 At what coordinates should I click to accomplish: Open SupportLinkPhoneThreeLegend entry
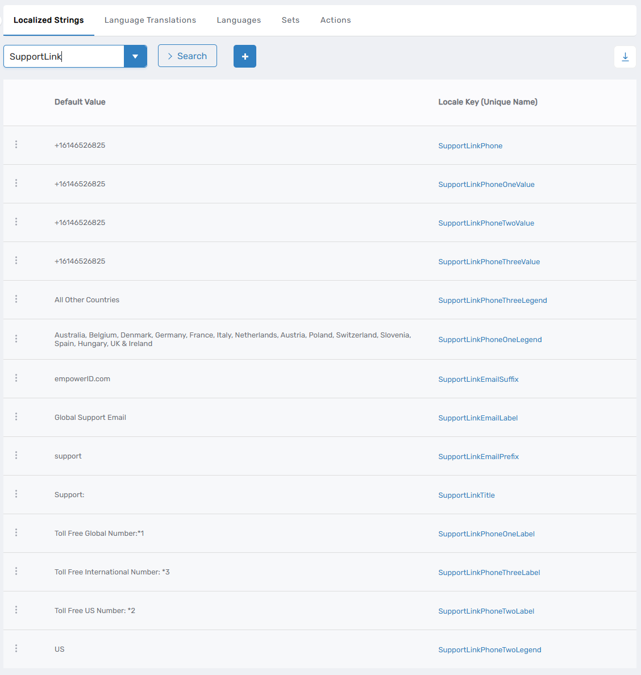click(492, 301)
